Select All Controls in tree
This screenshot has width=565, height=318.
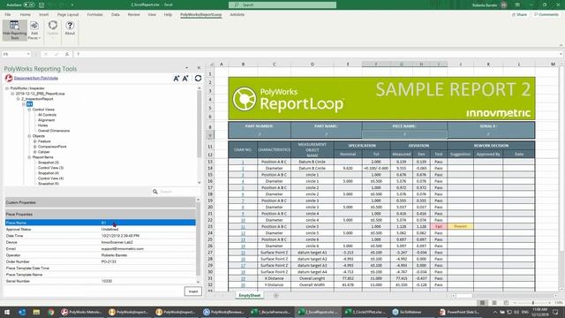pyautogui.click(x=47, y=115)
